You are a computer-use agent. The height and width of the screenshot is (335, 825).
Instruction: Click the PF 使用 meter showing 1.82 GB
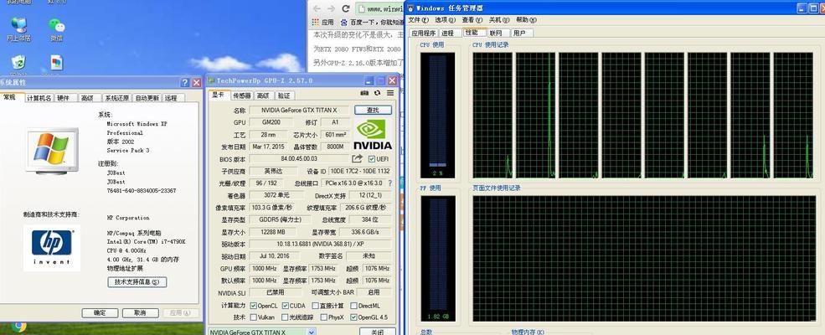[437, 259]
